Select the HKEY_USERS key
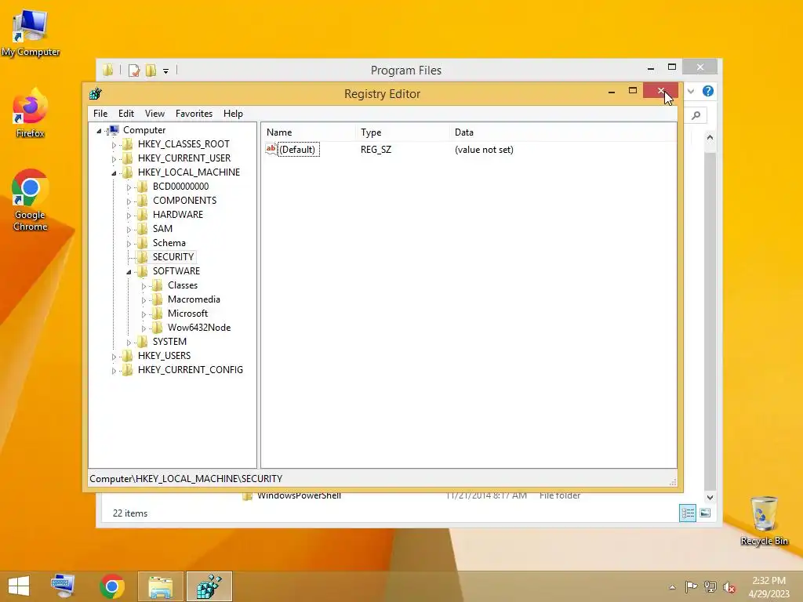This screenshot has width=803, height=602. pyautogui.click(x=164, y=356)
